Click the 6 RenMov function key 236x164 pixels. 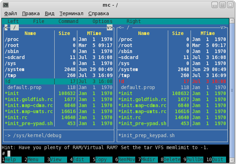(125, 159)
